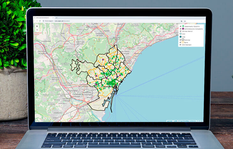Image resolution: width=233 pixels, height=149 pixels.
Task: Zoom out with the map minus button
Action: [37, 30]
